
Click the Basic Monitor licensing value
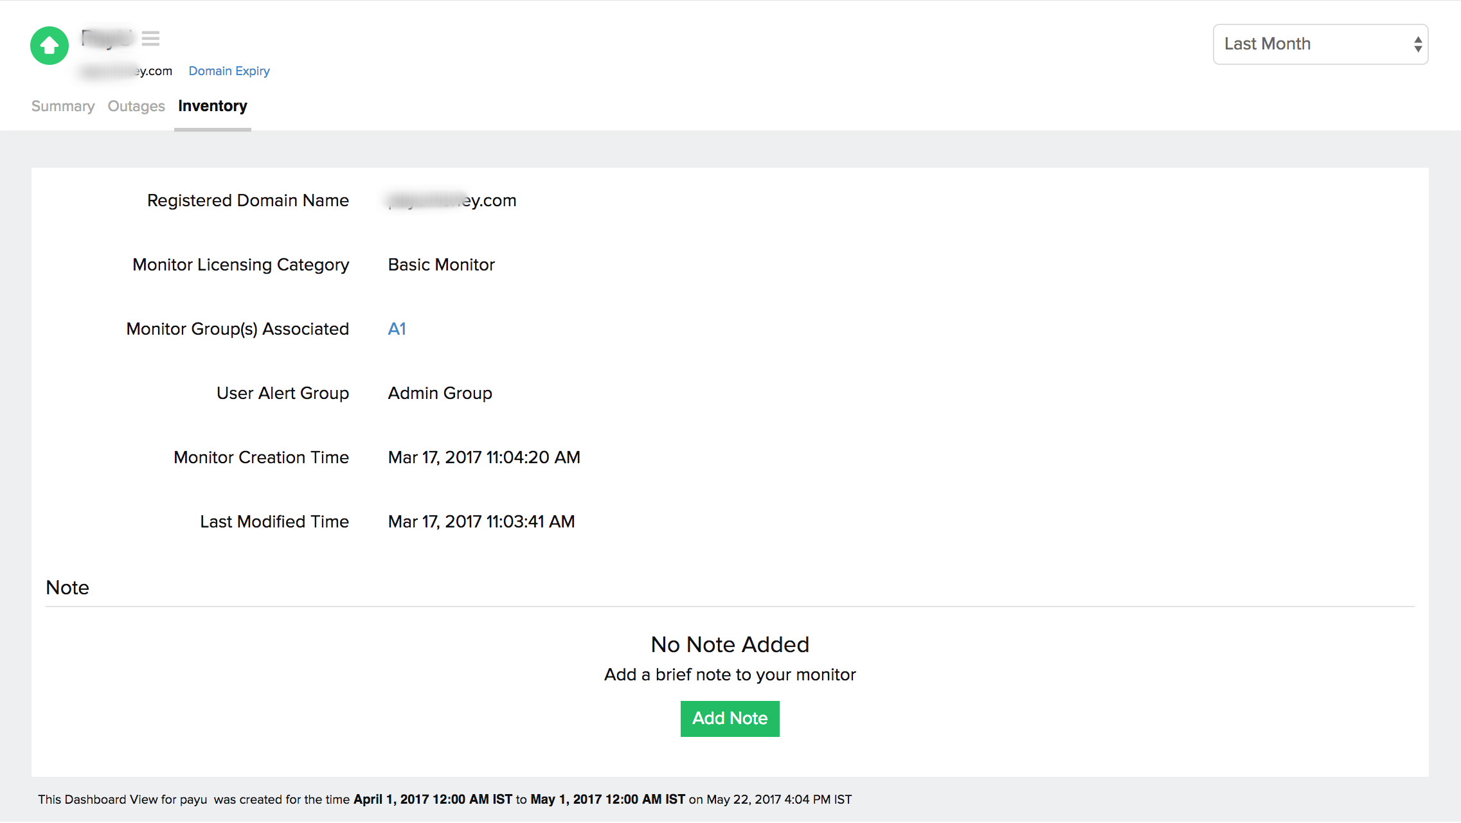pyautogui.click(x=441, y=265)
